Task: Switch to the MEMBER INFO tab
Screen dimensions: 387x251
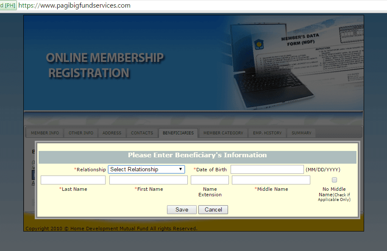Action: (44, 133)
